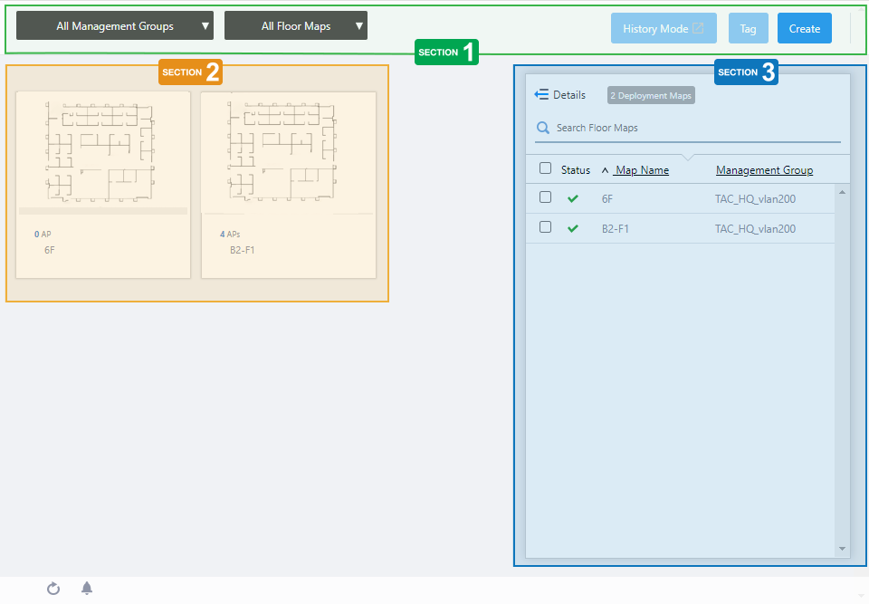869x604 pixels.
Task: Click the Create button
Action: pos(804,29)
